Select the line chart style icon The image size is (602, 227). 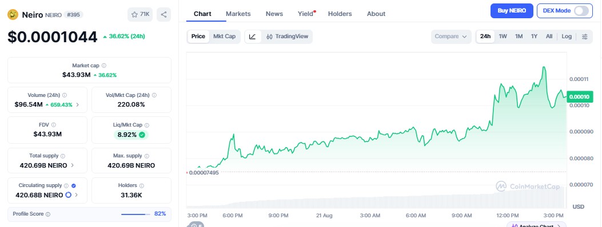(x=253, y=37)
